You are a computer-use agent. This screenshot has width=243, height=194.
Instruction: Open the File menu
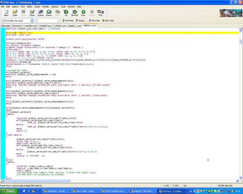pos(2,7)
